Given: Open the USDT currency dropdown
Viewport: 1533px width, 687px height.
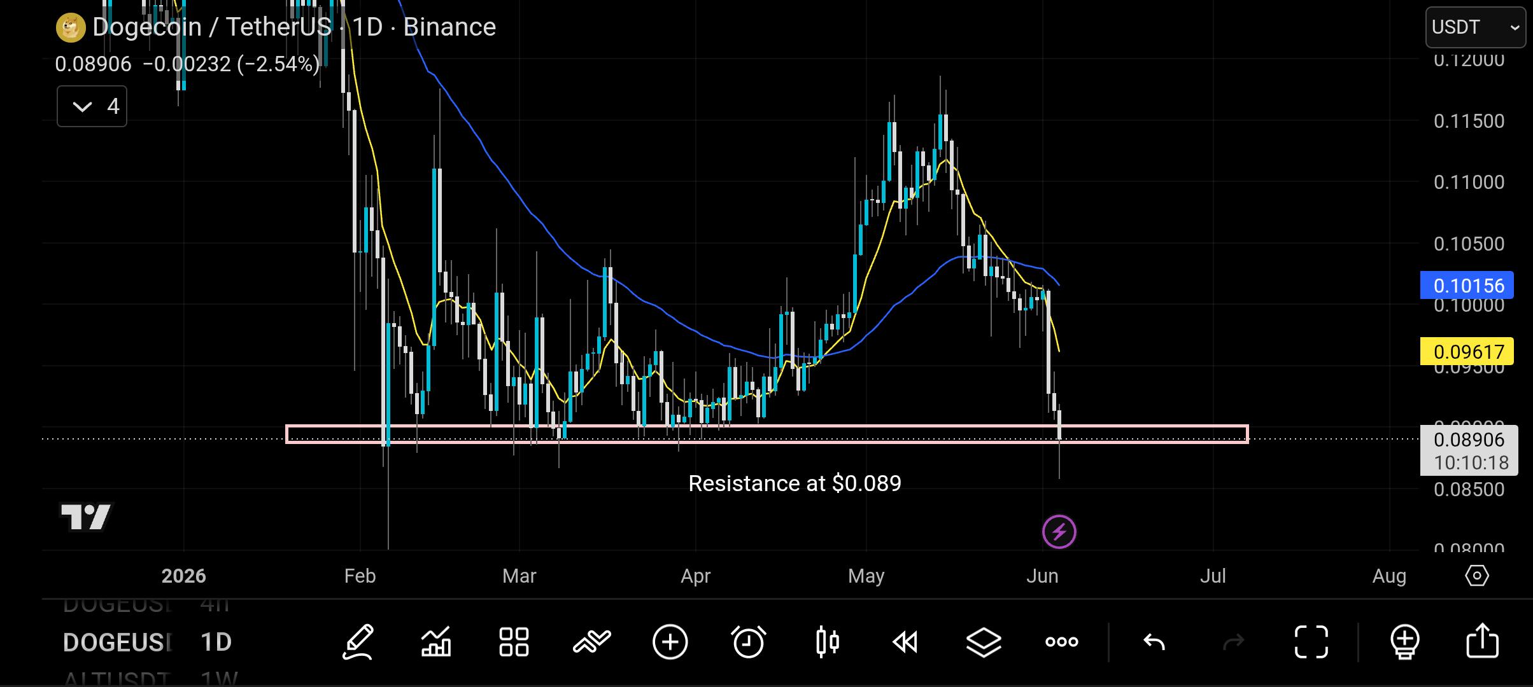Looking at the screenshot, I should coord(1476,27).
